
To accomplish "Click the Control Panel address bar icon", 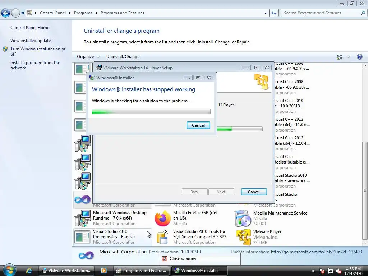I will pos(29,13).
